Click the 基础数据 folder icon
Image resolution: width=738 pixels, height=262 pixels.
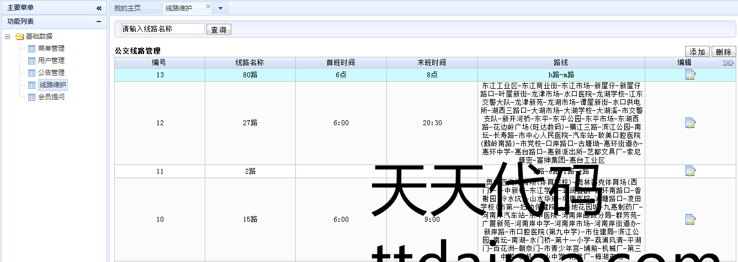point(20,36)
